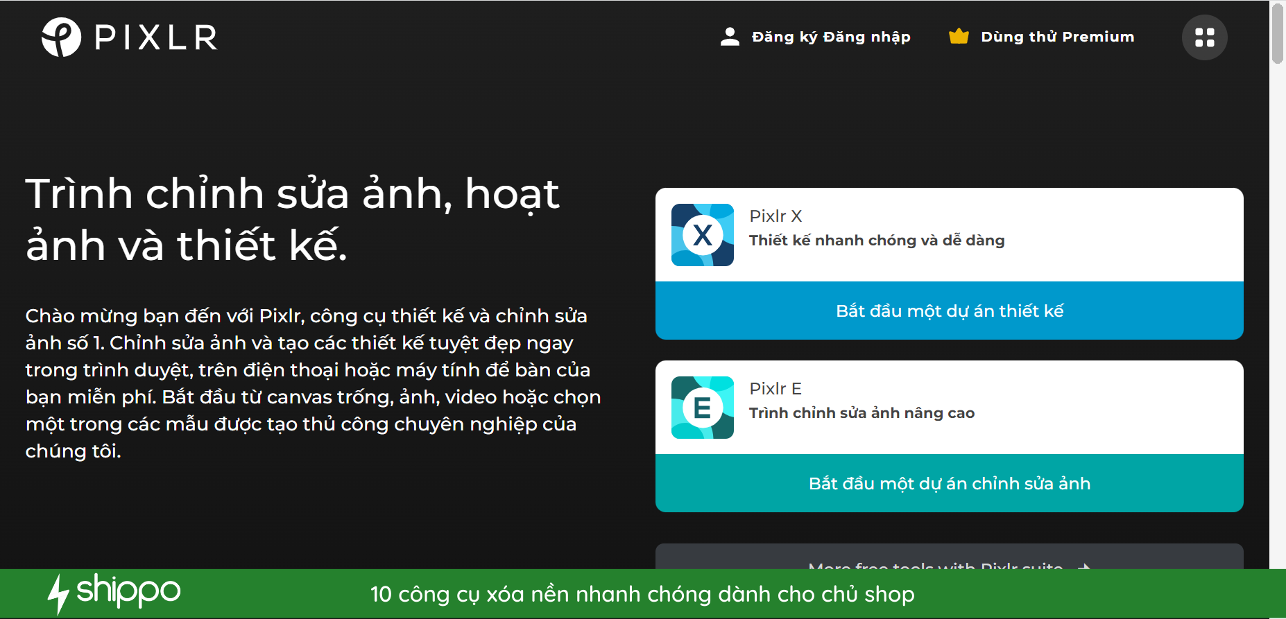Click the Pixlr E title text

[775, 389]
